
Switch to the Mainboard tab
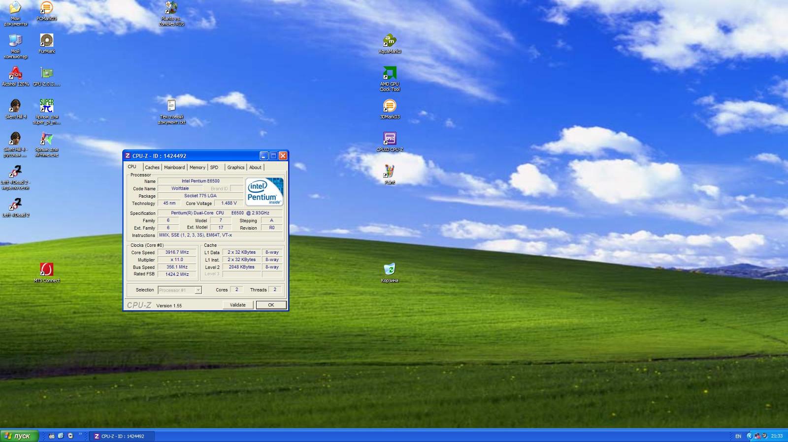[x=174, y=167]
